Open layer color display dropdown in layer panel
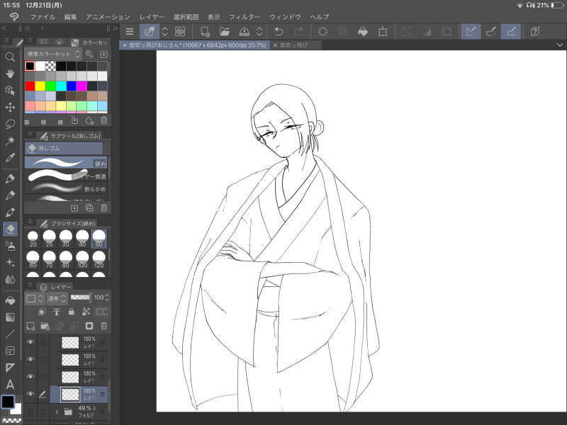The width and height of the screenshot is (567, 425). pyautogui.click(x=35, y=298)
